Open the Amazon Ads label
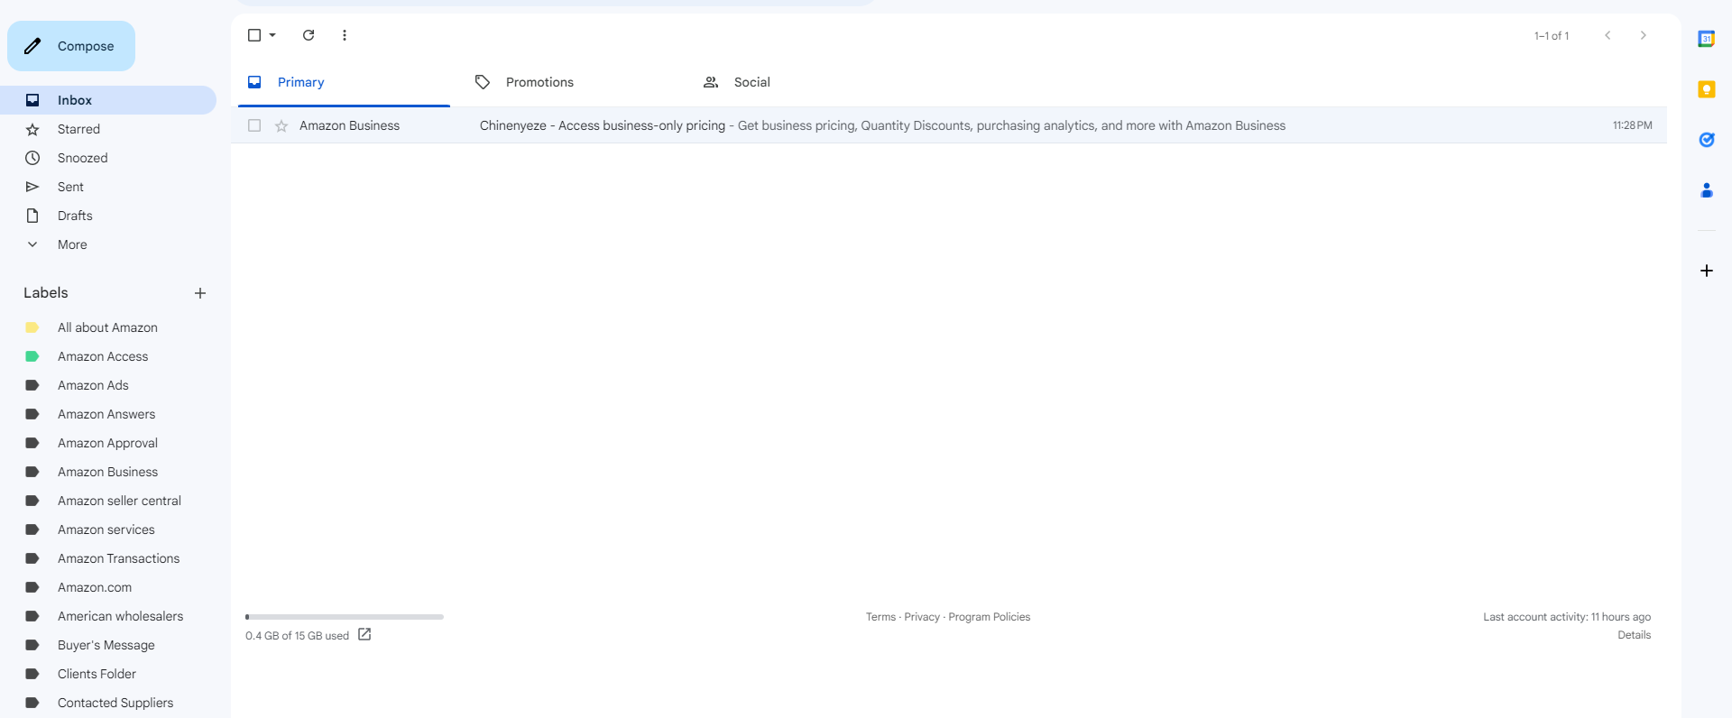The width and height of the screenshot is (1732, 718). pyautogui.click(x=108, y=385)
